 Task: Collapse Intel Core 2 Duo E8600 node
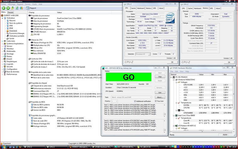click(x=174, y=116)
